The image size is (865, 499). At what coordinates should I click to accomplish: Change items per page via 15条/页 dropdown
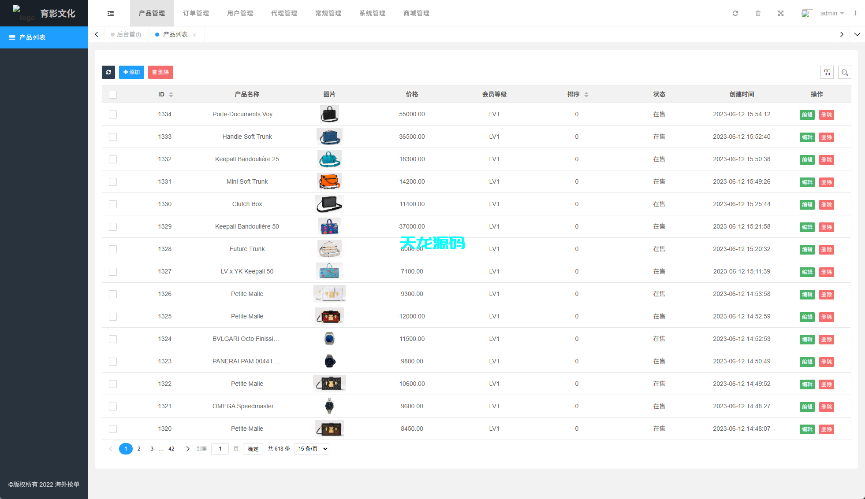[x=312, y=448]
